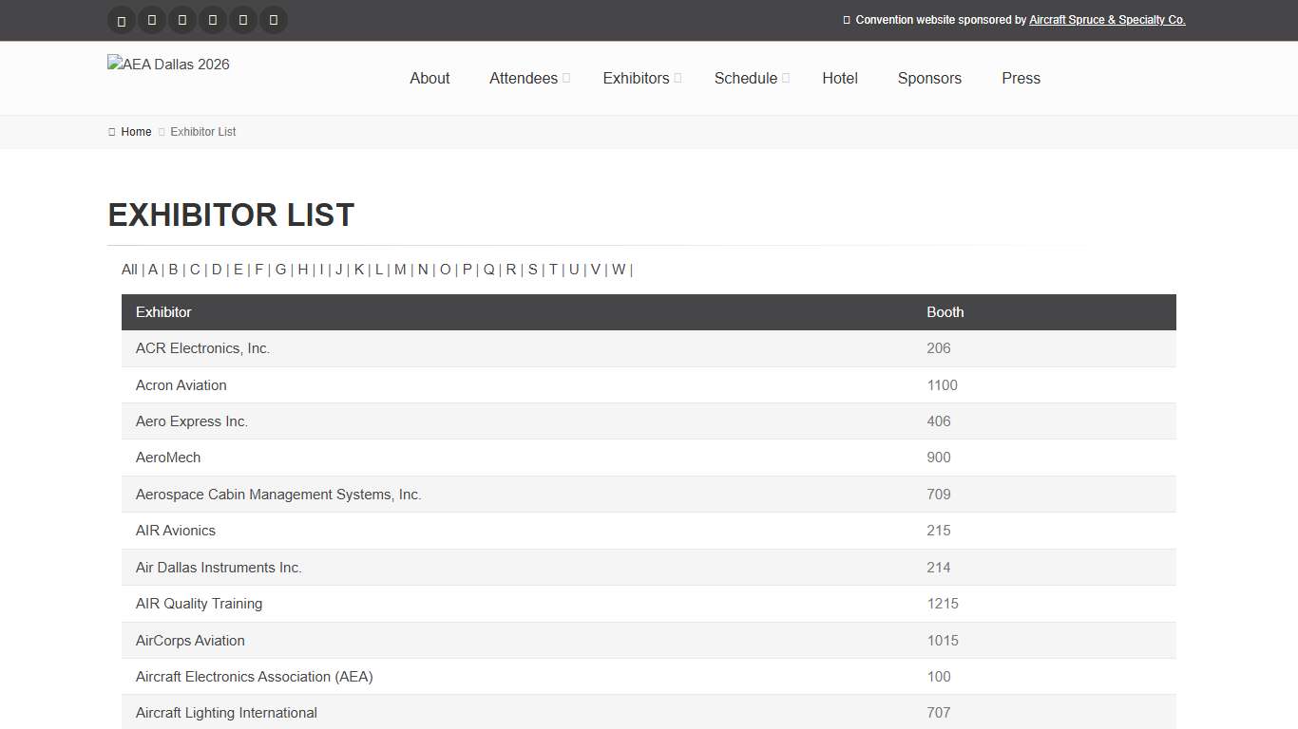The height and width of the screenshot is (729, 1298).
Task: Click the Booth column header
Action: tap(945, 312)
